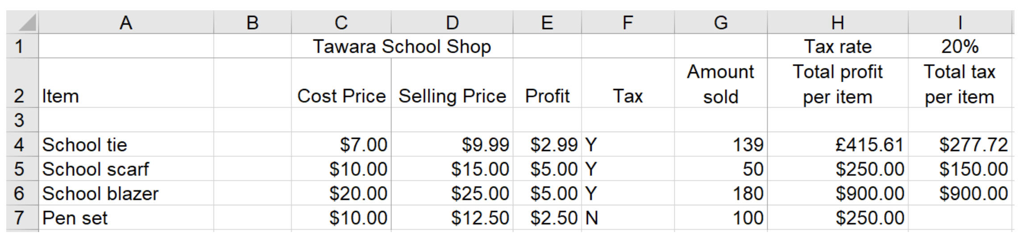
Task: Click the N tax cell for Pen set
Action: (x=628, y=218)
